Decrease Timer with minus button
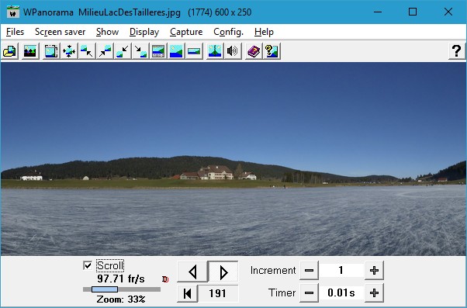The image size is (467, 308). 310,292
